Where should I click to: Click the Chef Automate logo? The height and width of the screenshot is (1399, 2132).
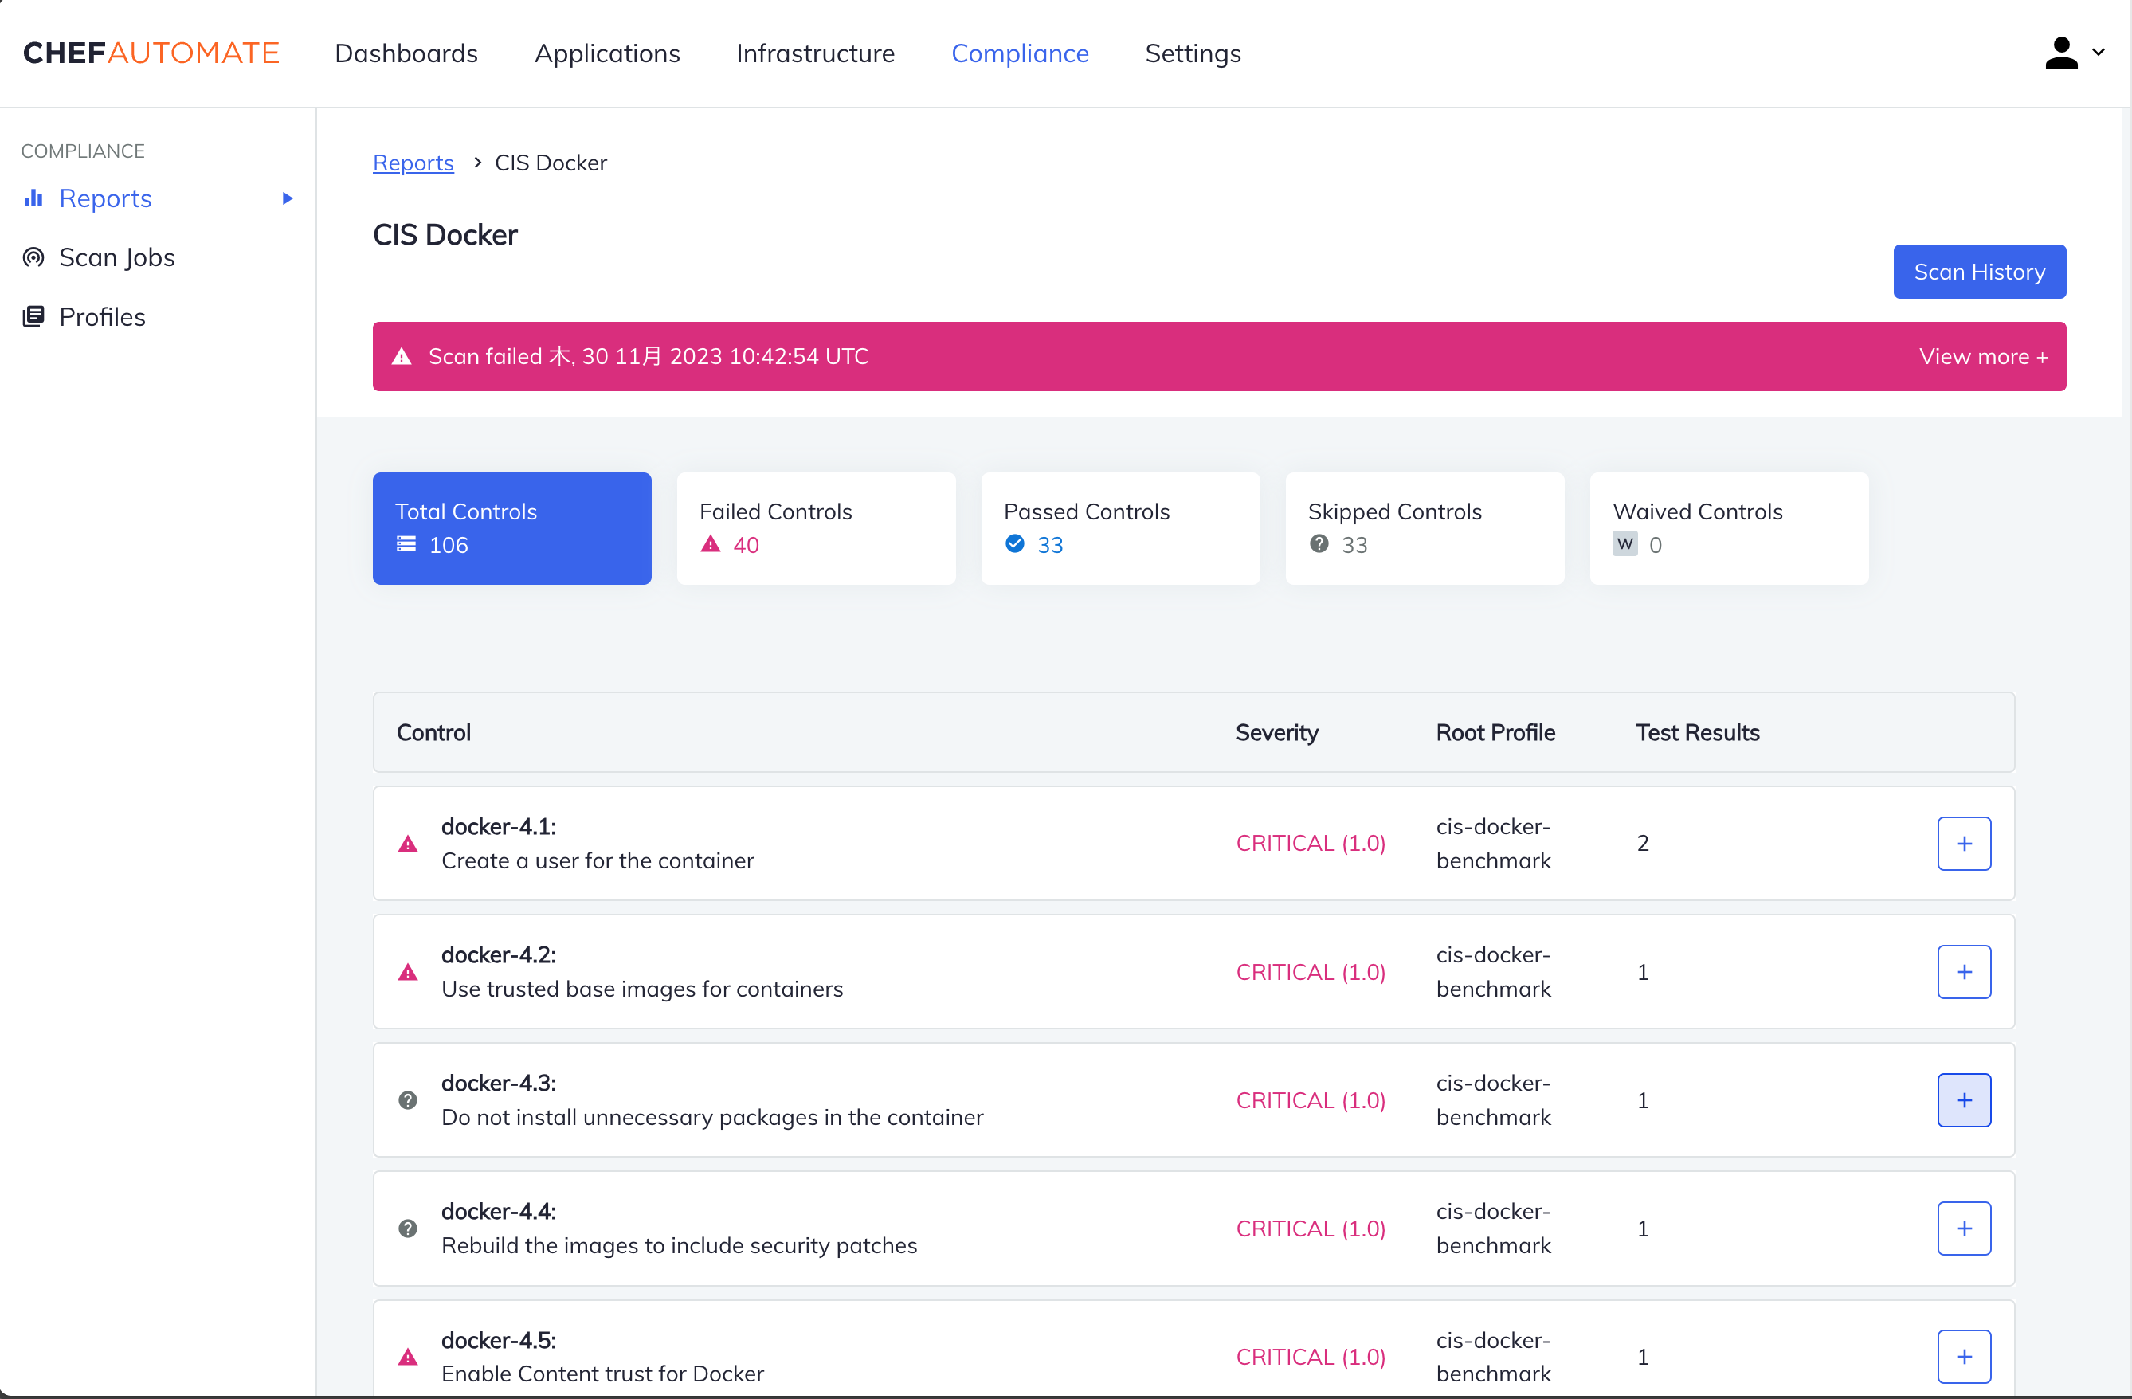click(x=151, y=53)
